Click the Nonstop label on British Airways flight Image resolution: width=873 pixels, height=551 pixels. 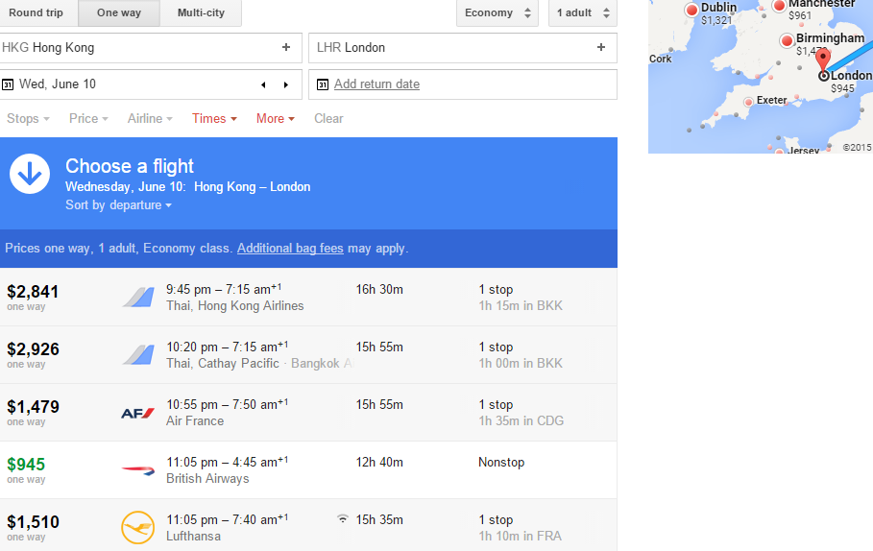pos(501,462)
